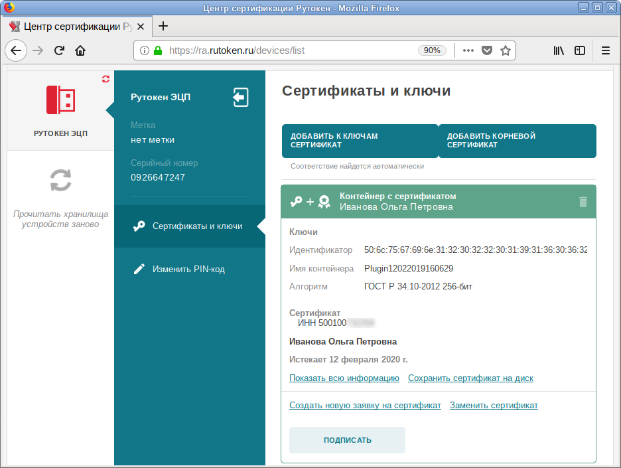Show site information via the info icon
The height and width of the screenshot is (468, 621).
(x=145, y=50)
